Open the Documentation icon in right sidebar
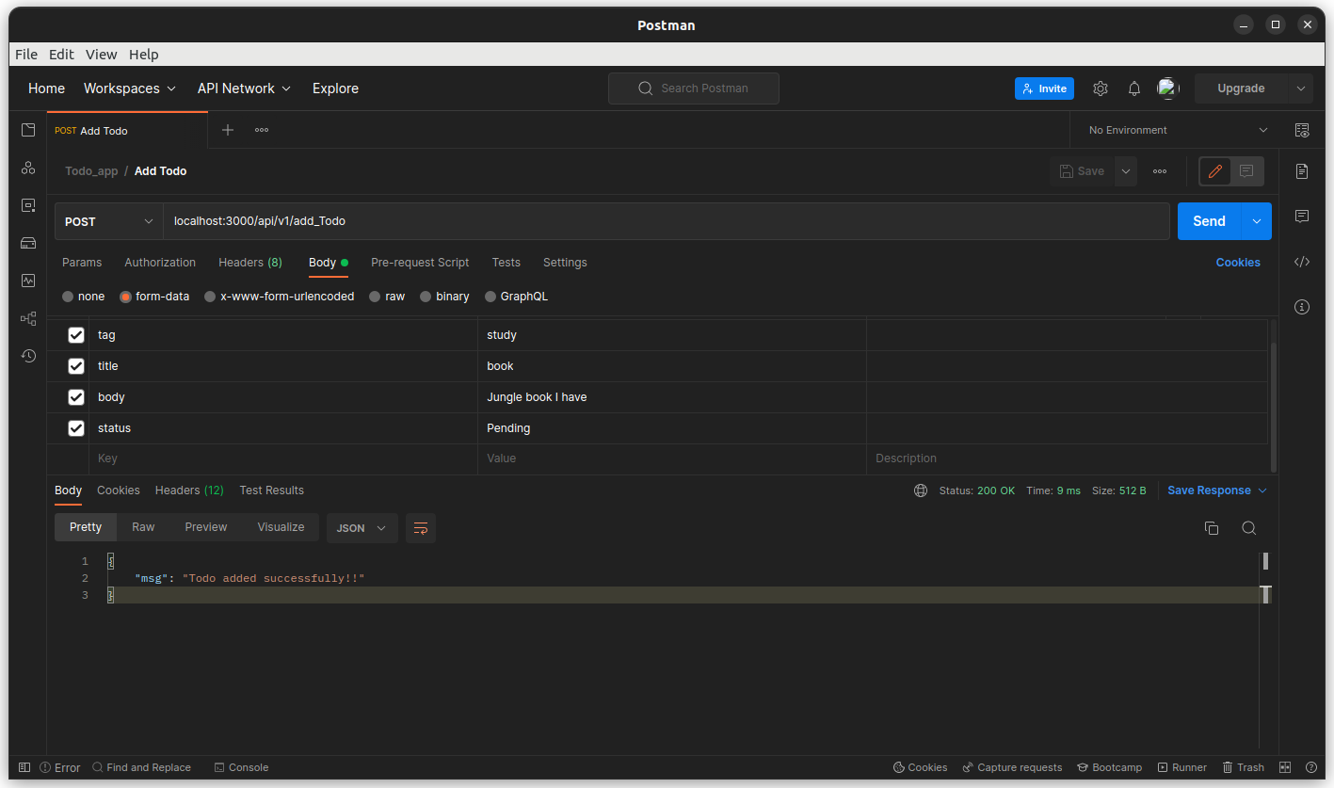The width and height of the screenshot is (1334, 788). tap(1302, 171)
